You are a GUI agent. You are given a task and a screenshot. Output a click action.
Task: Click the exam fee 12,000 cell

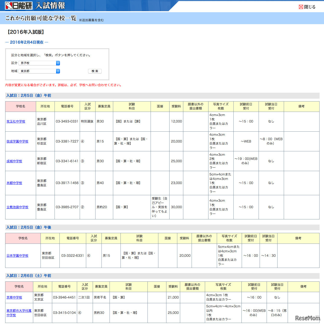pyautogui.click(x=176, y=122)
